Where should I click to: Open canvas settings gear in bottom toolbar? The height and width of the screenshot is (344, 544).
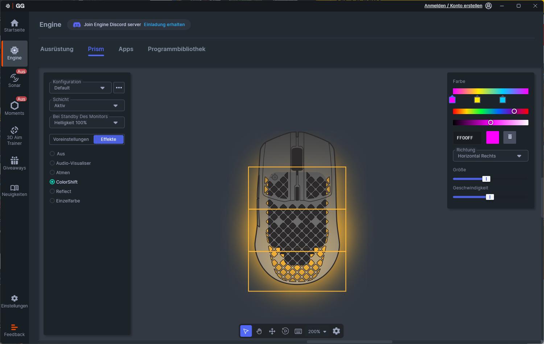(336, 331)
